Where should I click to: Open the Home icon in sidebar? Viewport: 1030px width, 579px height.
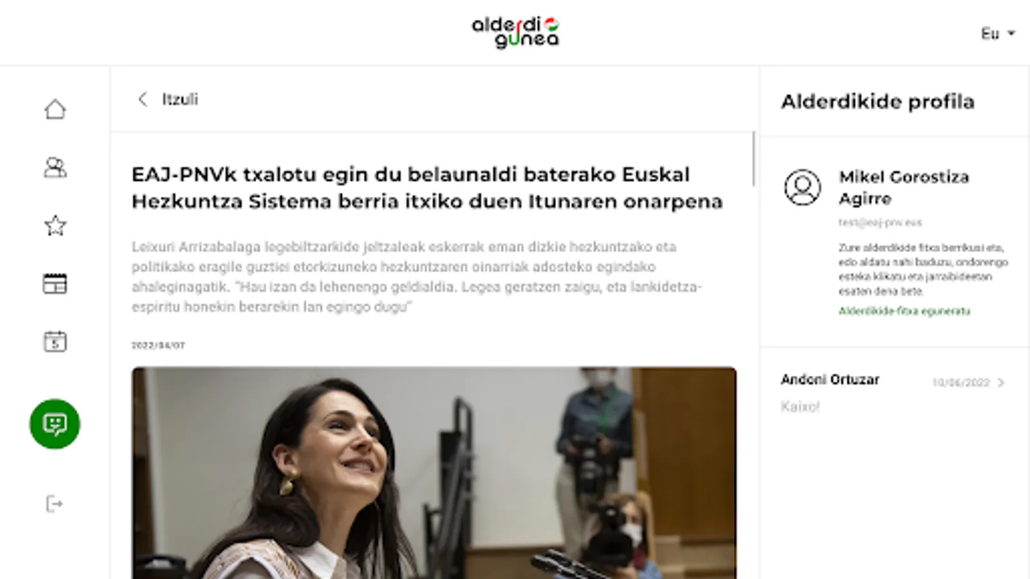tap(55, 109)
